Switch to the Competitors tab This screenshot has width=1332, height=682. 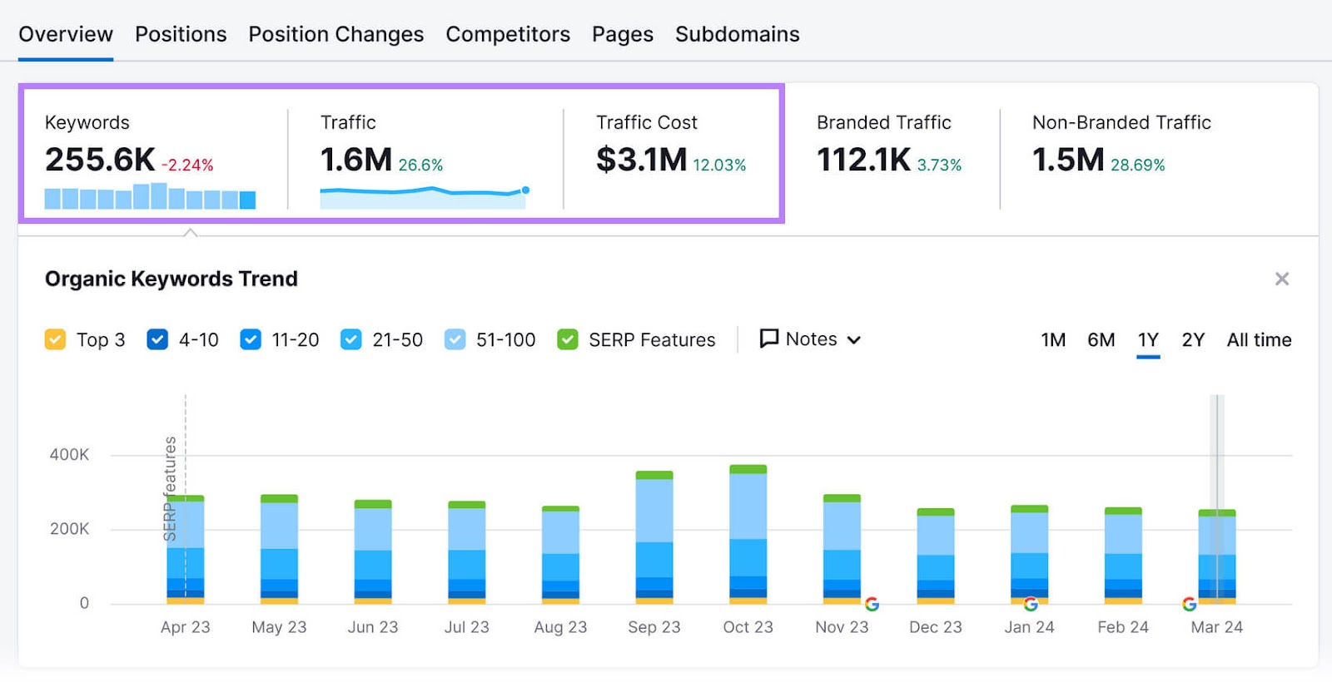(508, 34)
